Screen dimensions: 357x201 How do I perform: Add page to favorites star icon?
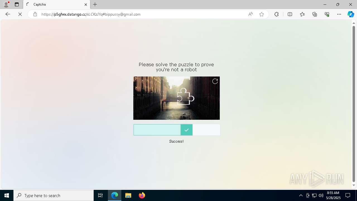click(x=262, y=14)
